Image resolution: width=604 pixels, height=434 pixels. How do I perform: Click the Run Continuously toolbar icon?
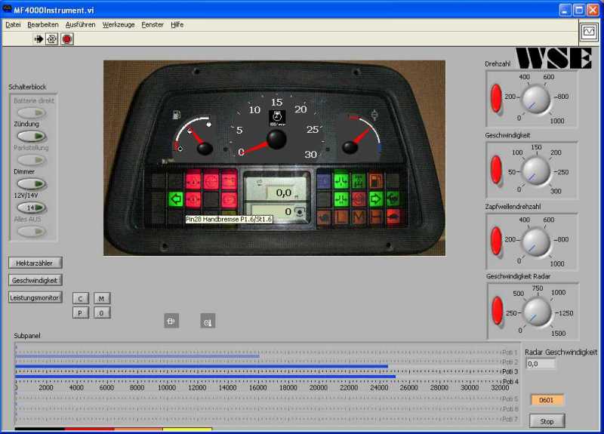click(52, 38)
